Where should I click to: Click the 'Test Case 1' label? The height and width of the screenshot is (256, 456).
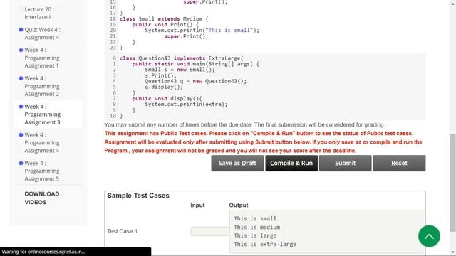tap(122, 231)
